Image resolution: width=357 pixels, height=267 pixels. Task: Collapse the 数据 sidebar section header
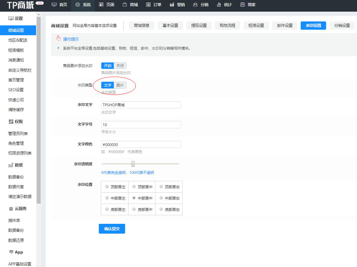click(19, 165)
